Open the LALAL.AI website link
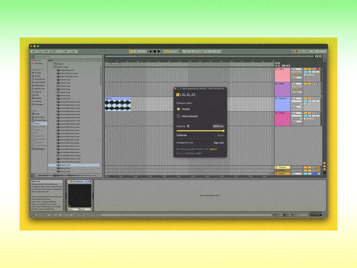 (213, 150)
